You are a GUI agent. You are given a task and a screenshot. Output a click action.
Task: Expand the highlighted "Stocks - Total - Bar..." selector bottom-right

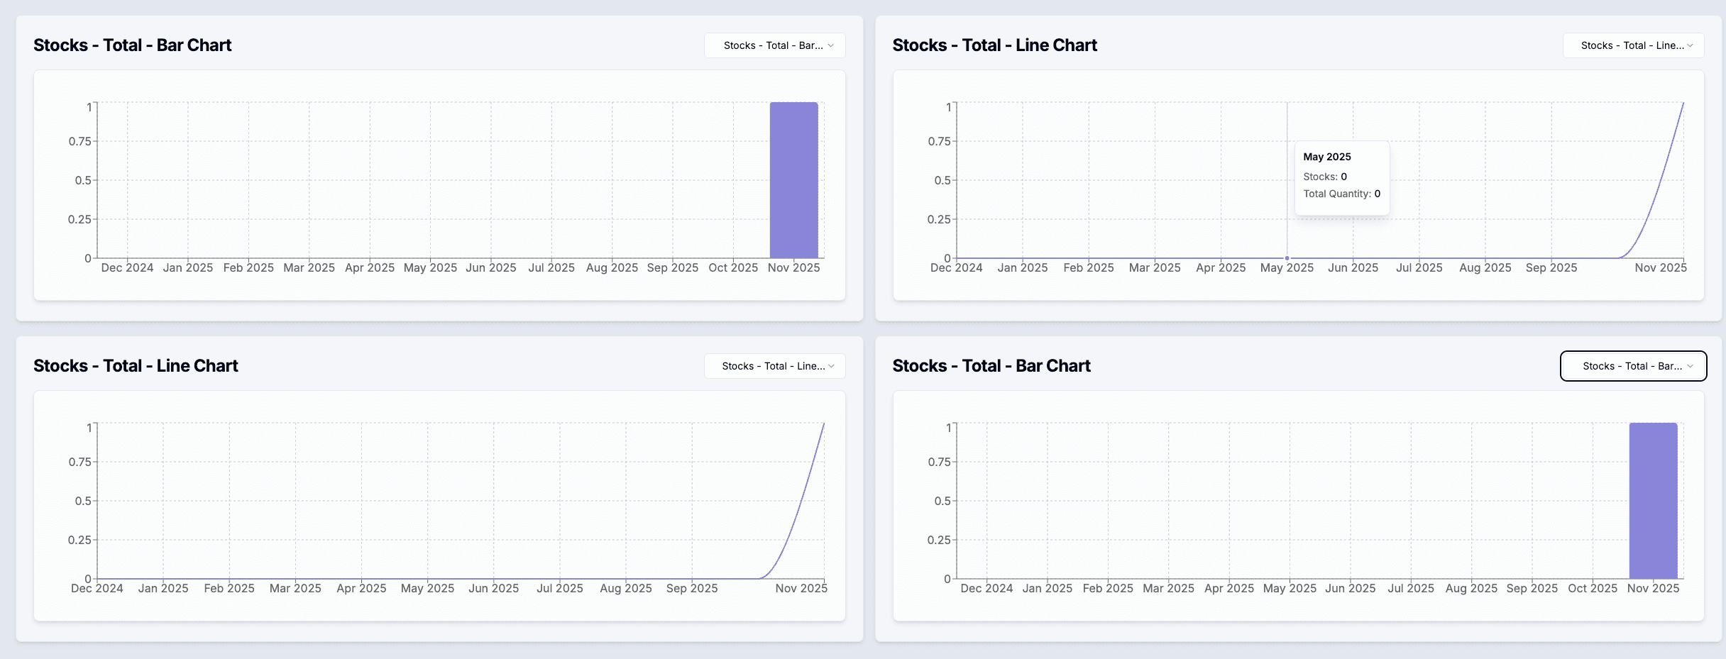[x=1633, y=366]
